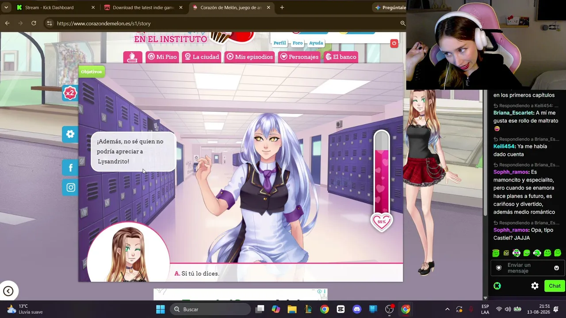This screenshot has height=318, width=566.
Task: Open Mis episodios menu
Action: (x=250, y=57)
